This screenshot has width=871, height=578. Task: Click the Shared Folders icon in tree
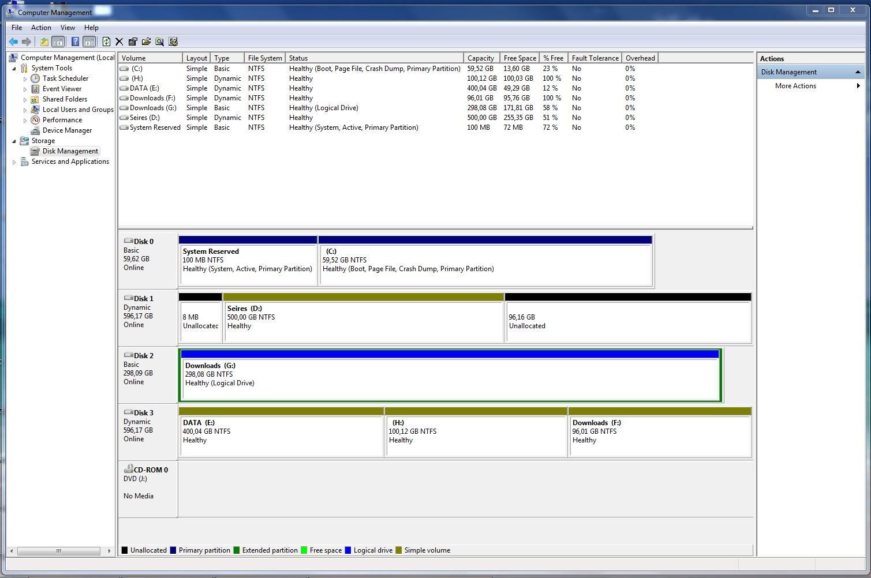(35, 99)
